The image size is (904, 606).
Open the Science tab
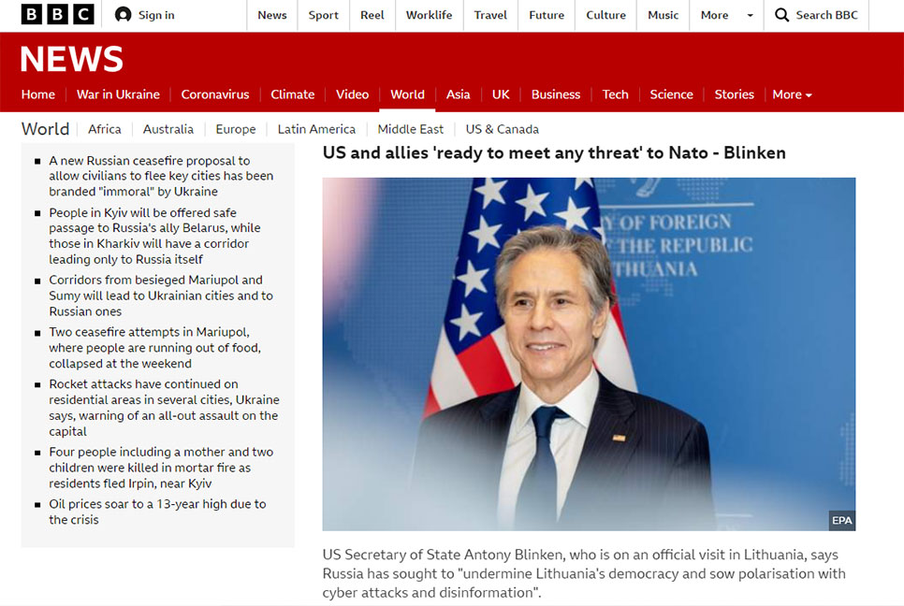672,94
